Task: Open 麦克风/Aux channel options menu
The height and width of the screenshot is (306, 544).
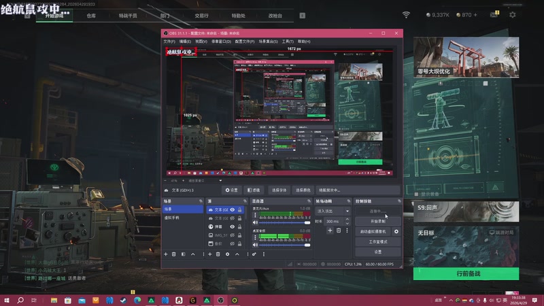Action: coord(256,215)
